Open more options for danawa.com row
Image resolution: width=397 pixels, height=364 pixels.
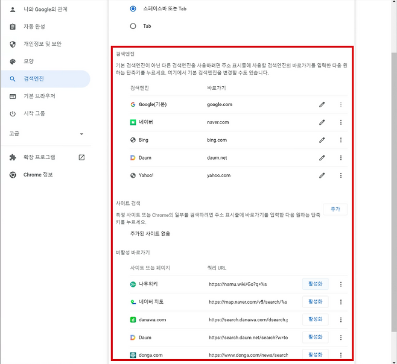[341, 320]
